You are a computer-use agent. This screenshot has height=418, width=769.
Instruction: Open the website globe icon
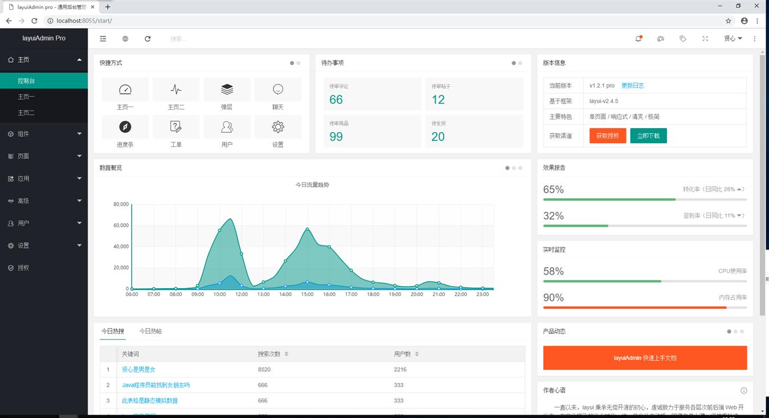click(125, 39)
